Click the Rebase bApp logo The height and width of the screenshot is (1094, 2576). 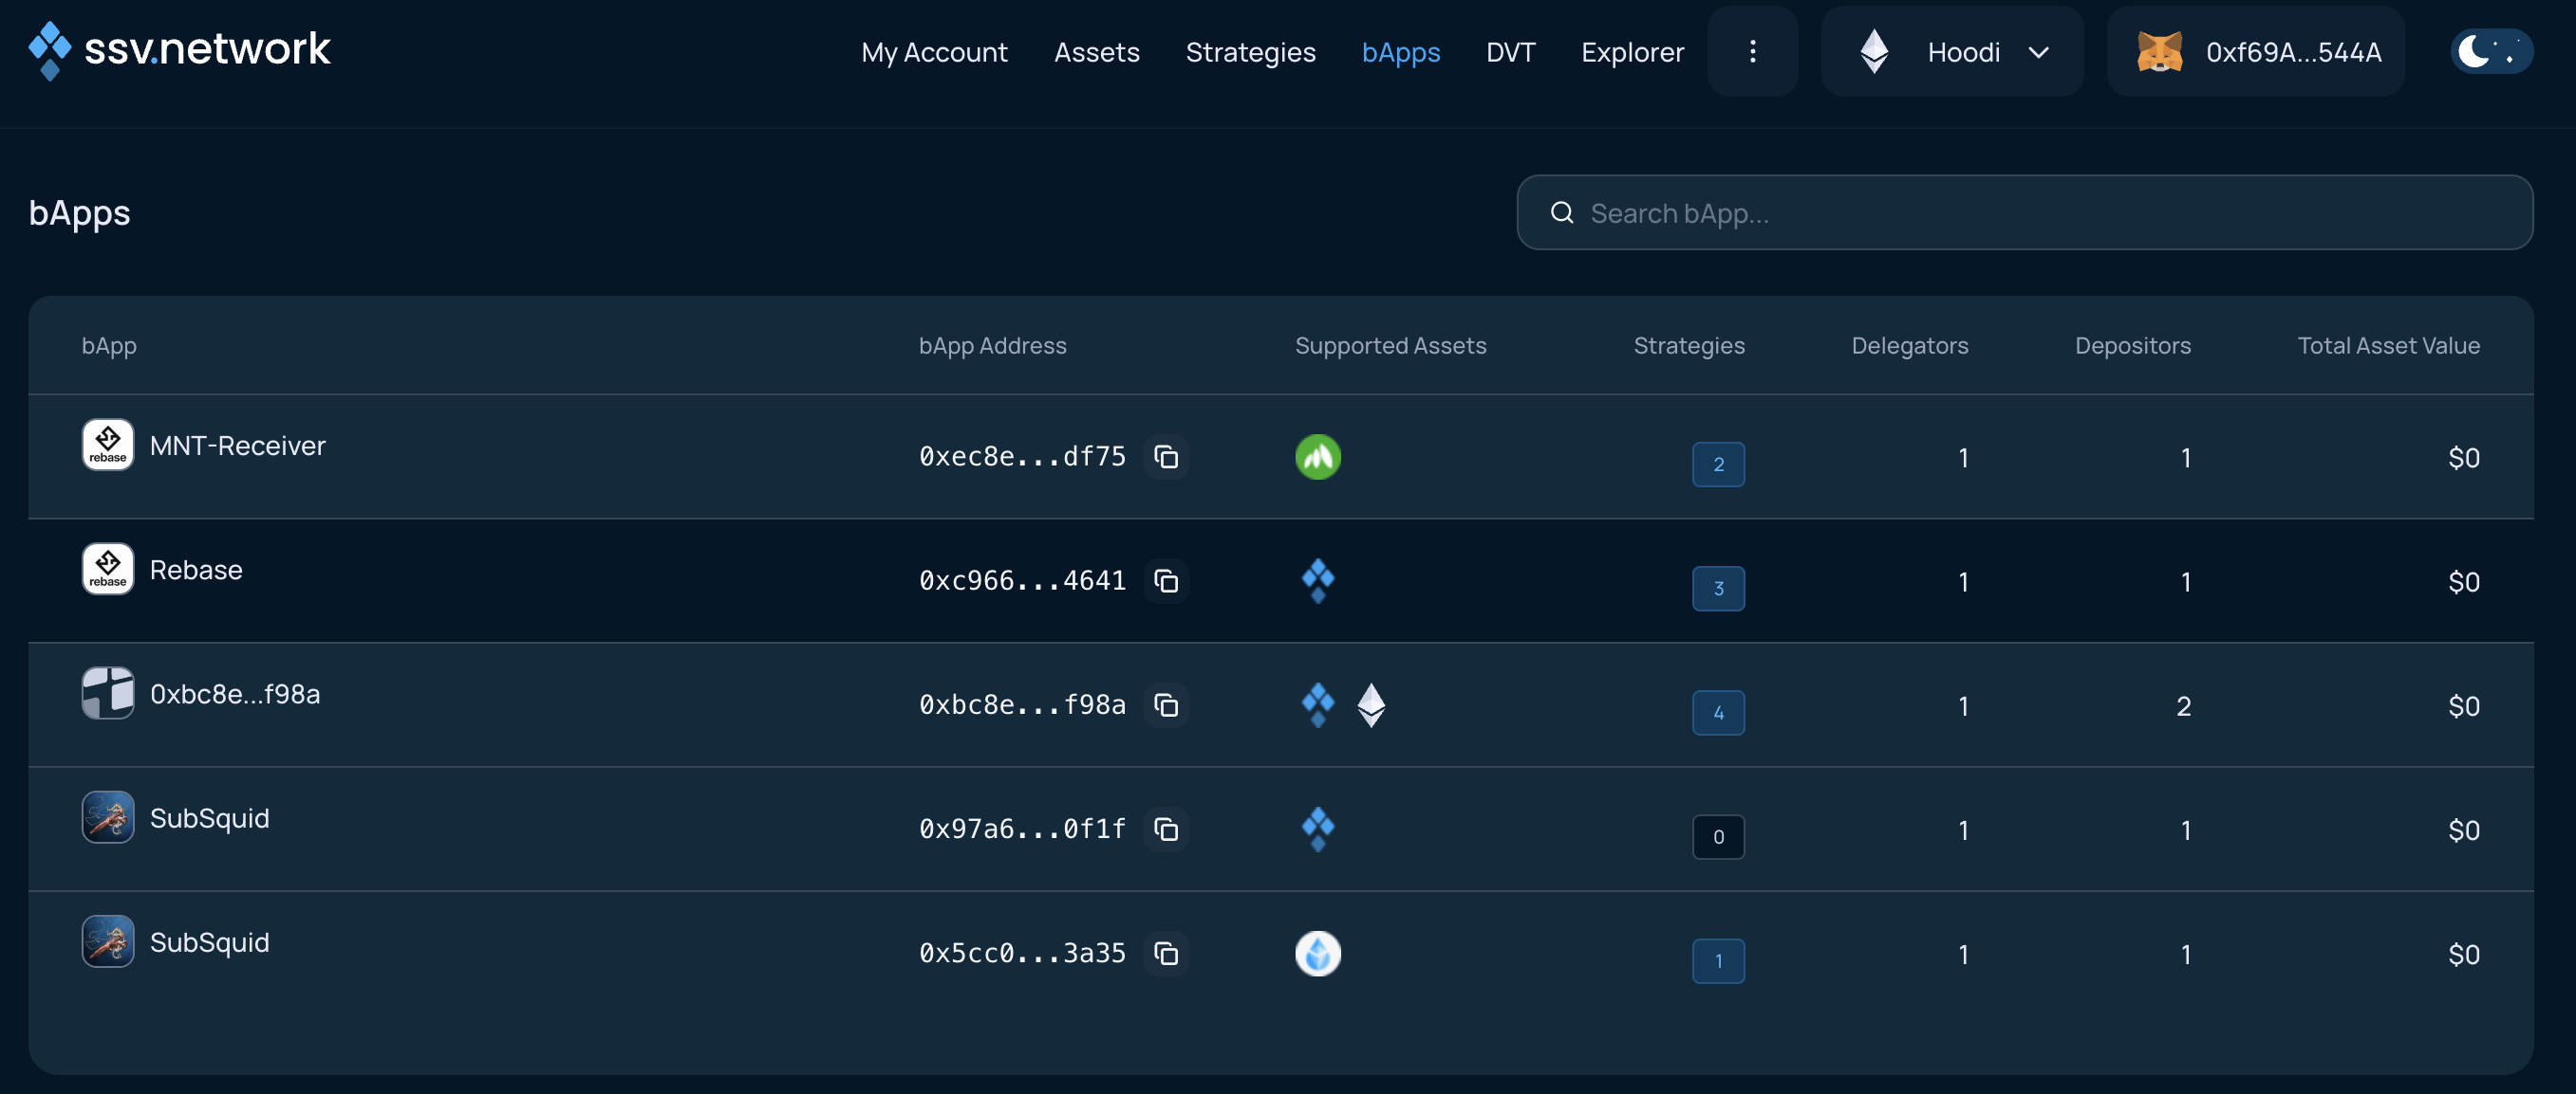(x=108, y=569)
